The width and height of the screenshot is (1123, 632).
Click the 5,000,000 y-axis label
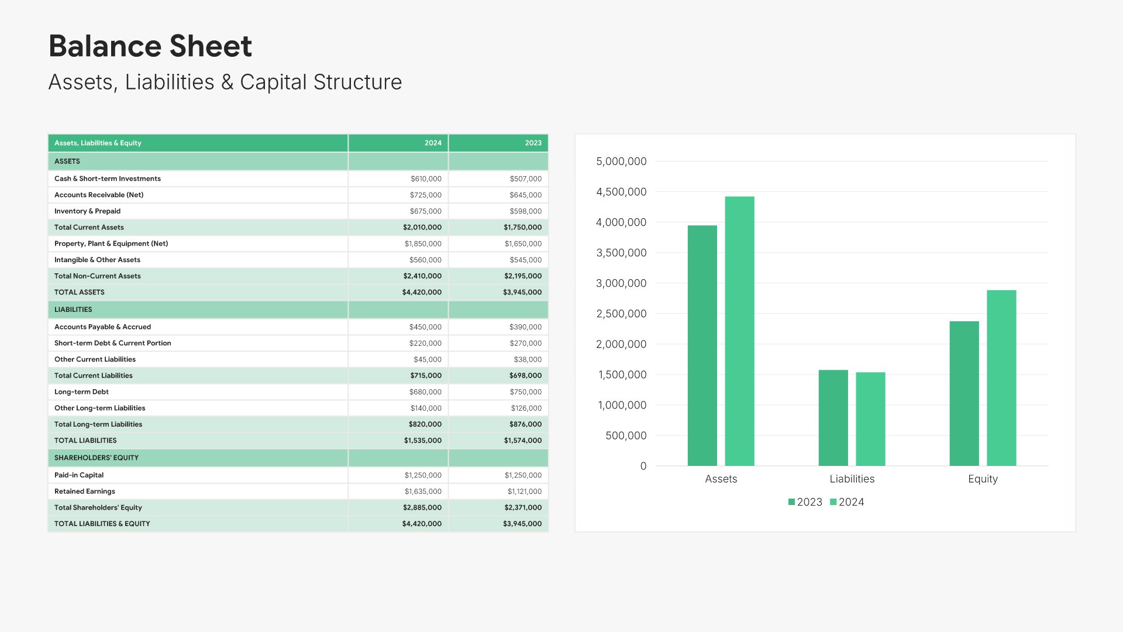tap(621, 162)
